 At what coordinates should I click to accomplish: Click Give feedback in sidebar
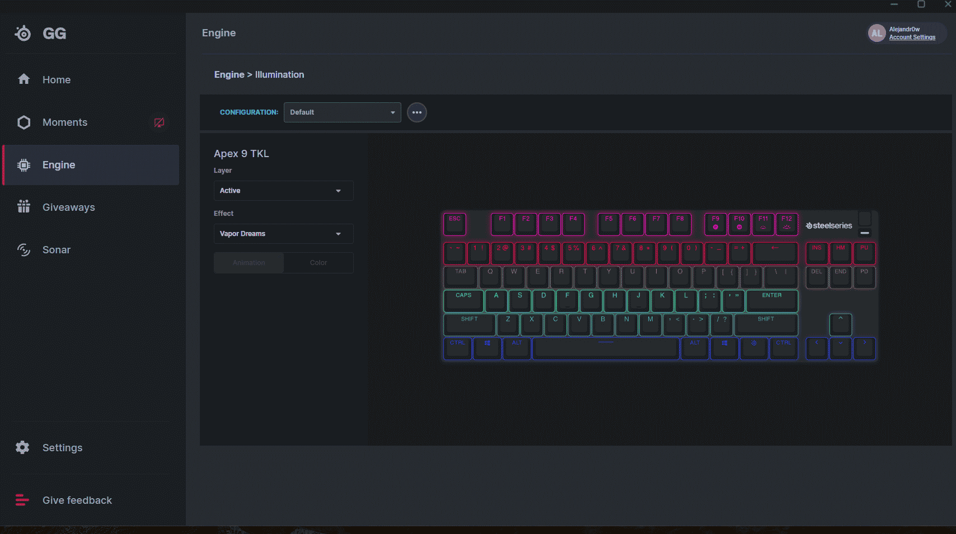(90, 500)
